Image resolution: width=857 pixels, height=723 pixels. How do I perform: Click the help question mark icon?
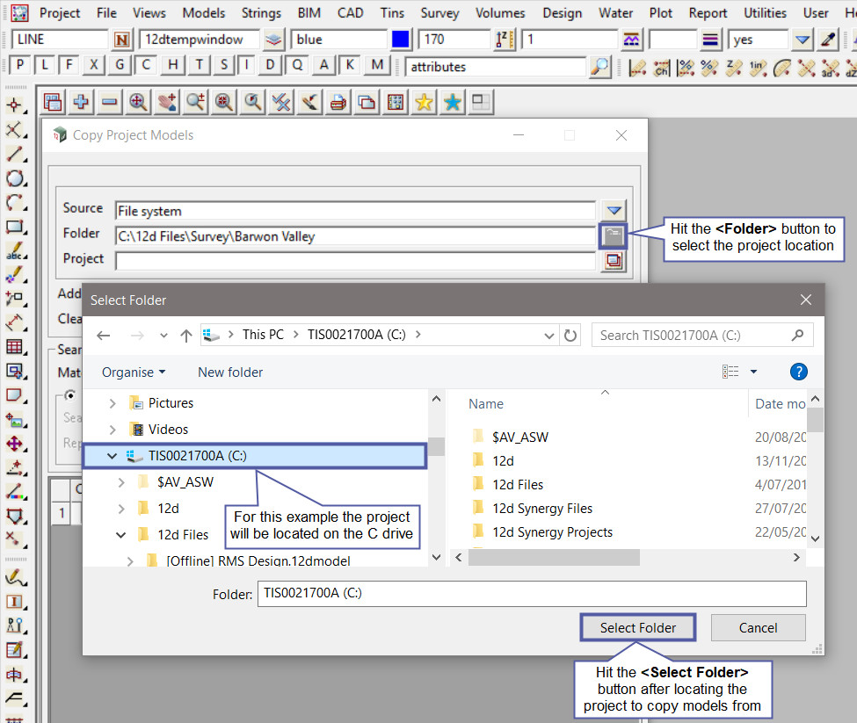point(798,372)
